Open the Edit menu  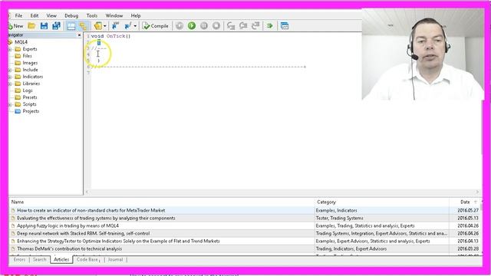point(35,15)
